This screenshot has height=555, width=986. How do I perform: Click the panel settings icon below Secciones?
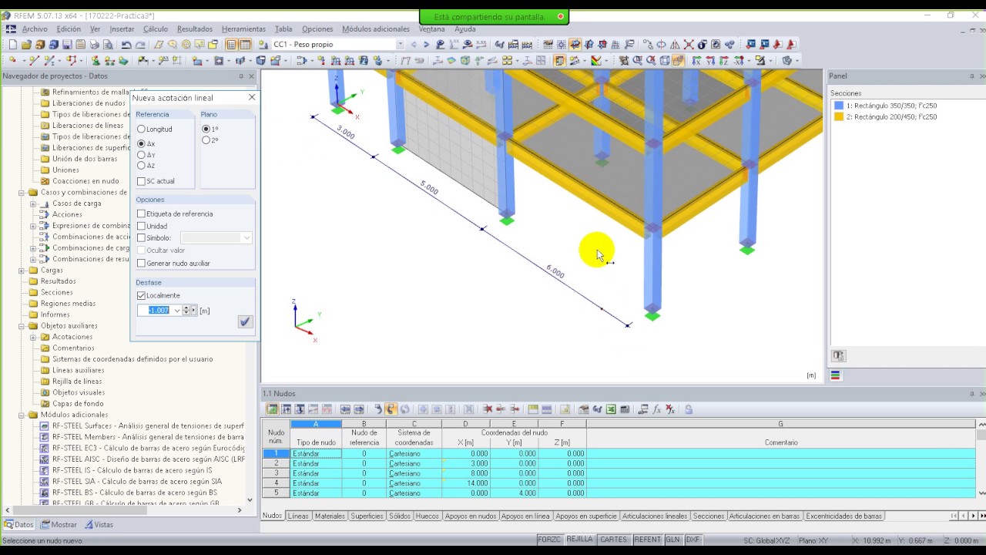838,355
